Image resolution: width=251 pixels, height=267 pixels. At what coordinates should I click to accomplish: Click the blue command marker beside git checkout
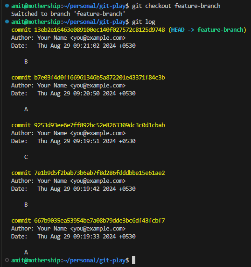click(x=7, y=6)
